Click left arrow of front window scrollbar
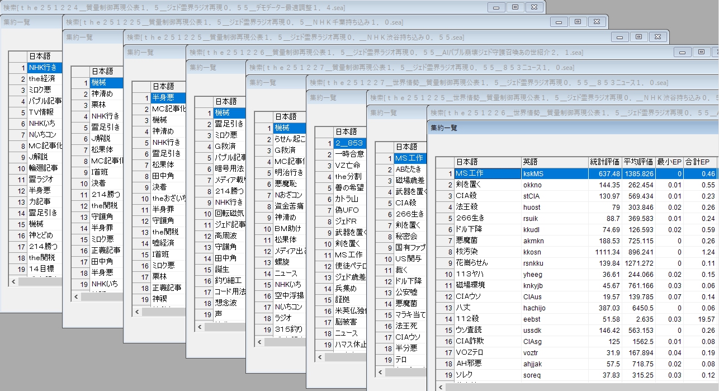This screenshot has width=719, height=391. (442, 387)
